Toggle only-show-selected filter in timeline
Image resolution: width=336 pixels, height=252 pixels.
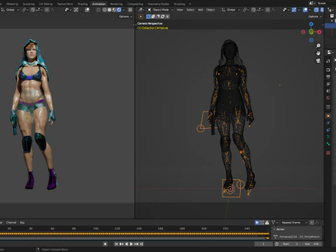[257, 223]
